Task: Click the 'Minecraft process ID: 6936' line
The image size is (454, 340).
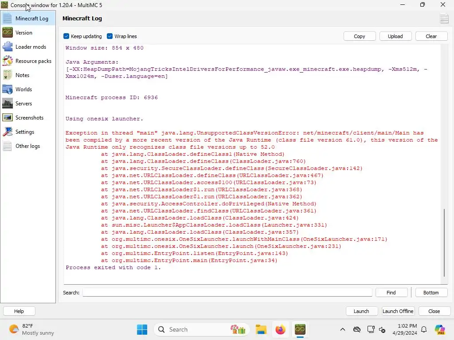Action: 112,97
